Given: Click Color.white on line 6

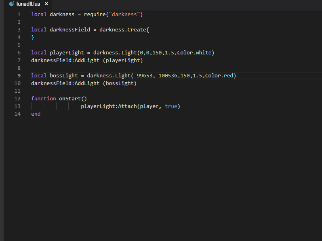Looking at the screenshot, I should coord(194,53).
